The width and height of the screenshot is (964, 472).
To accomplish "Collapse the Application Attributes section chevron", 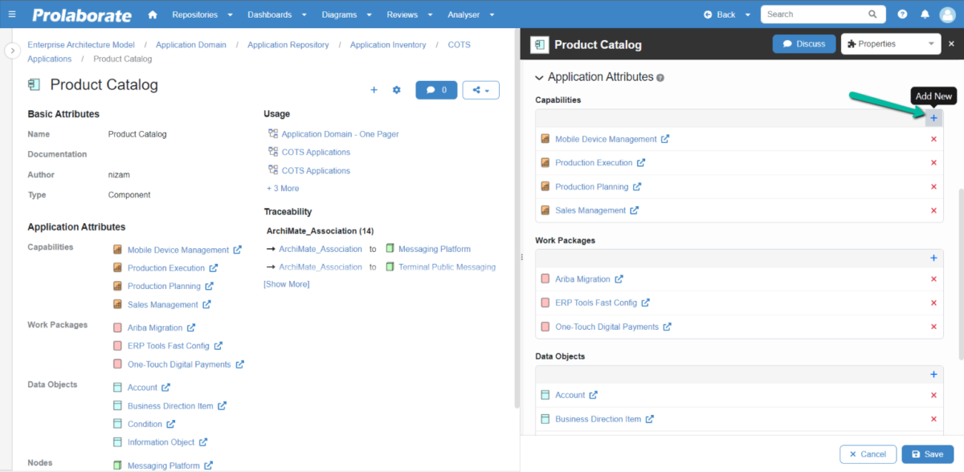I will point(538,77).
